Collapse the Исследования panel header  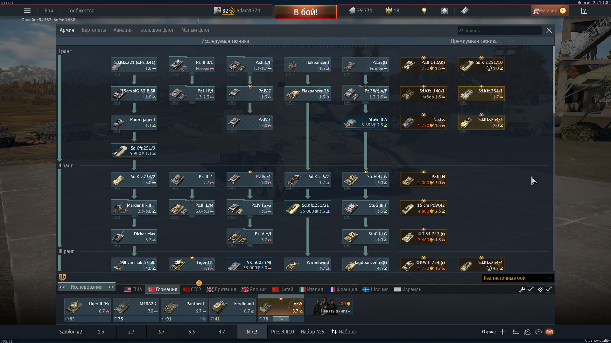[x=86, y=287]
